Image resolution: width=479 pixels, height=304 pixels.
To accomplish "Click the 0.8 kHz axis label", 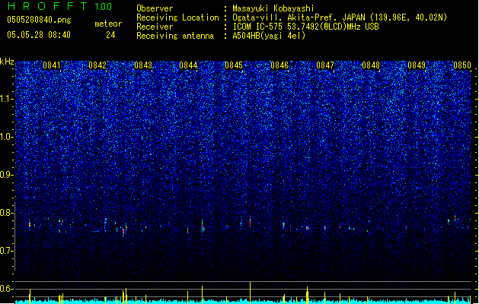I will (x=7, y=213).
